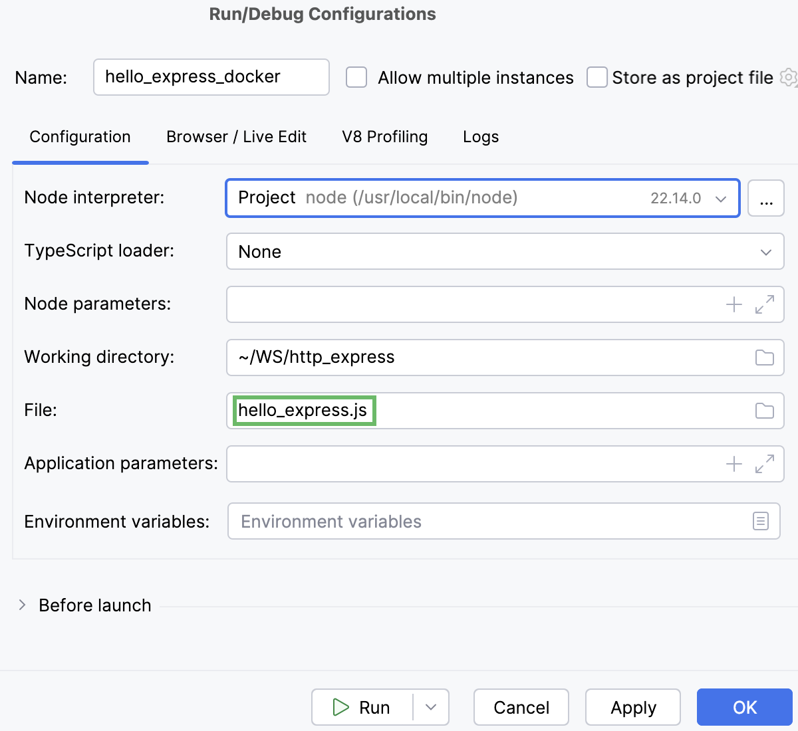
Task: Open folder browser for Working directory
Action: (x=763, y=358)
